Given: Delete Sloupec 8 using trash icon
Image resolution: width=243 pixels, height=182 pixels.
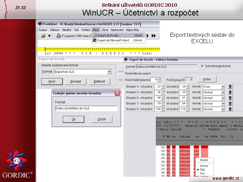Looking at the screenshot, I should [230, 109].
